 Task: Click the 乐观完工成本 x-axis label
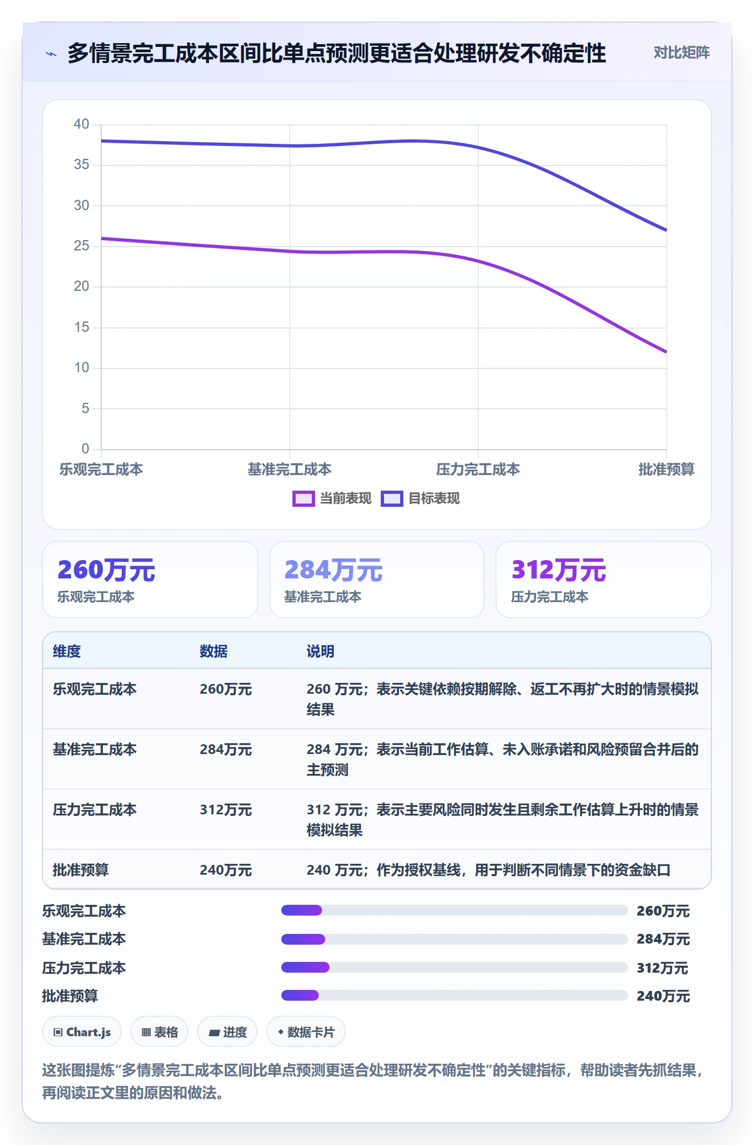coord(101,470)
